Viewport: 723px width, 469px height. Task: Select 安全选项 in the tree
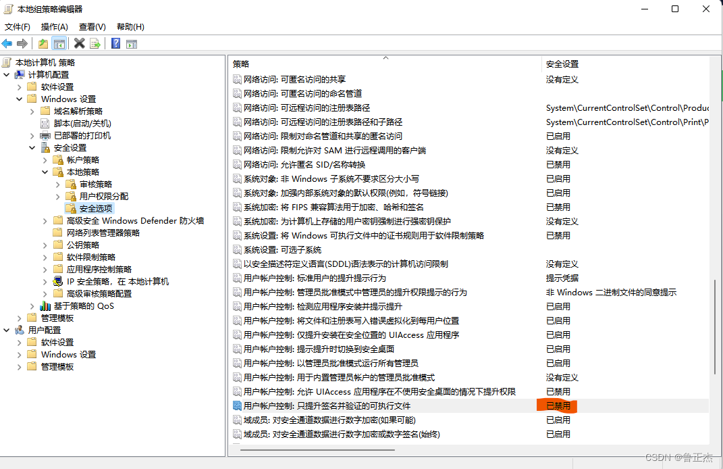[95, 209]
